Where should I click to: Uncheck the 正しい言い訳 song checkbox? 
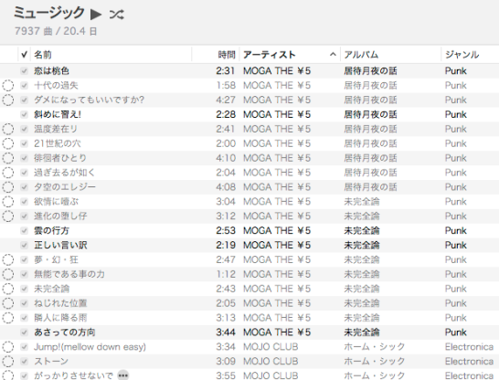[24, 245]
